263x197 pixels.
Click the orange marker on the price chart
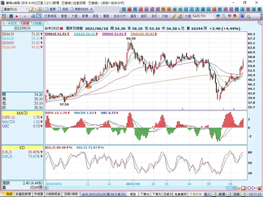[88, 86]
